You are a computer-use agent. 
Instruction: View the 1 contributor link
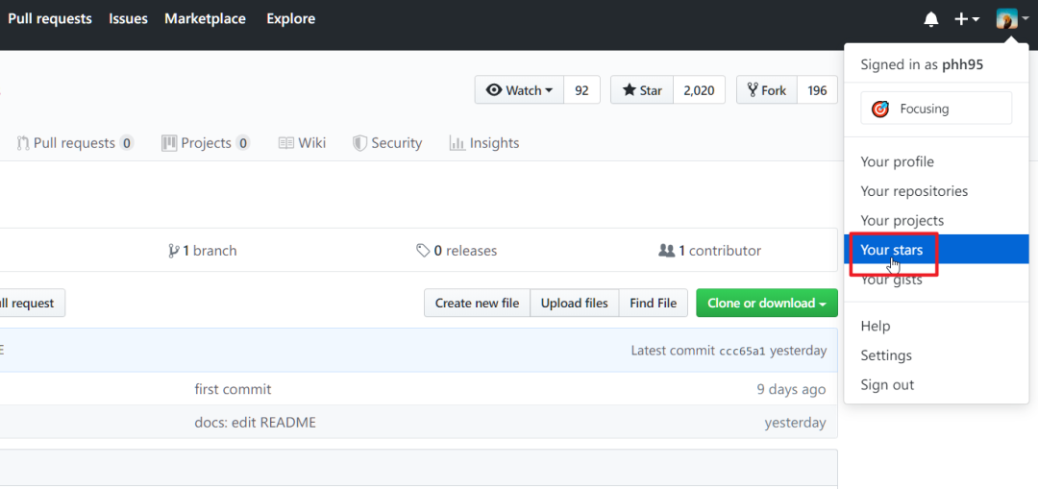pos(709,251)
